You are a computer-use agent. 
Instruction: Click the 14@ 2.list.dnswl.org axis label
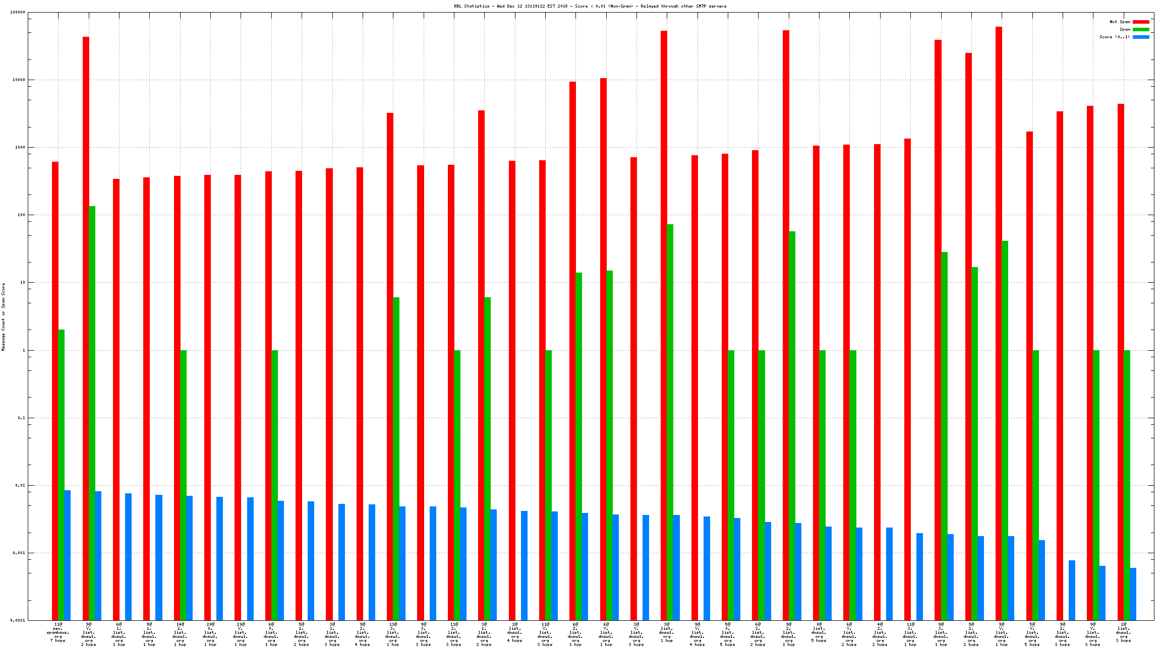180,634
